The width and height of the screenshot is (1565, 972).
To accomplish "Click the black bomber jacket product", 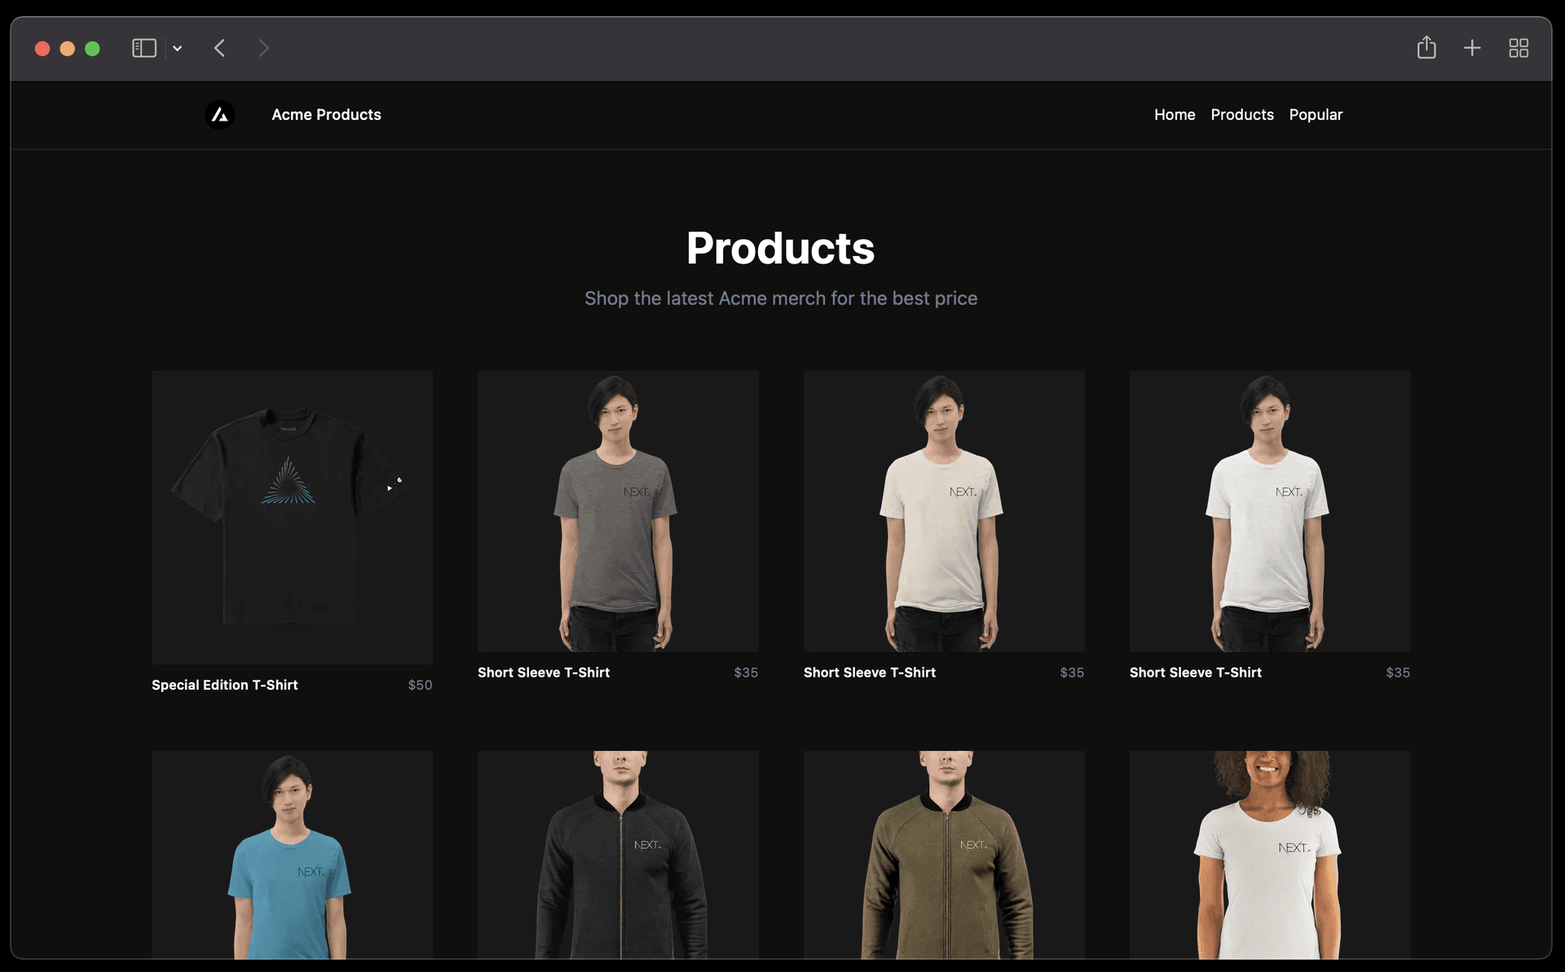I will click(618, 855).
